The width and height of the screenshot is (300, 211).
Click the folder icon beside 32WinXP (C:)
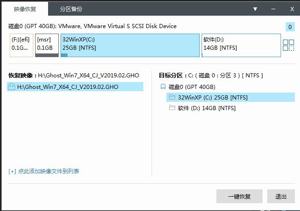click(172, 97)
